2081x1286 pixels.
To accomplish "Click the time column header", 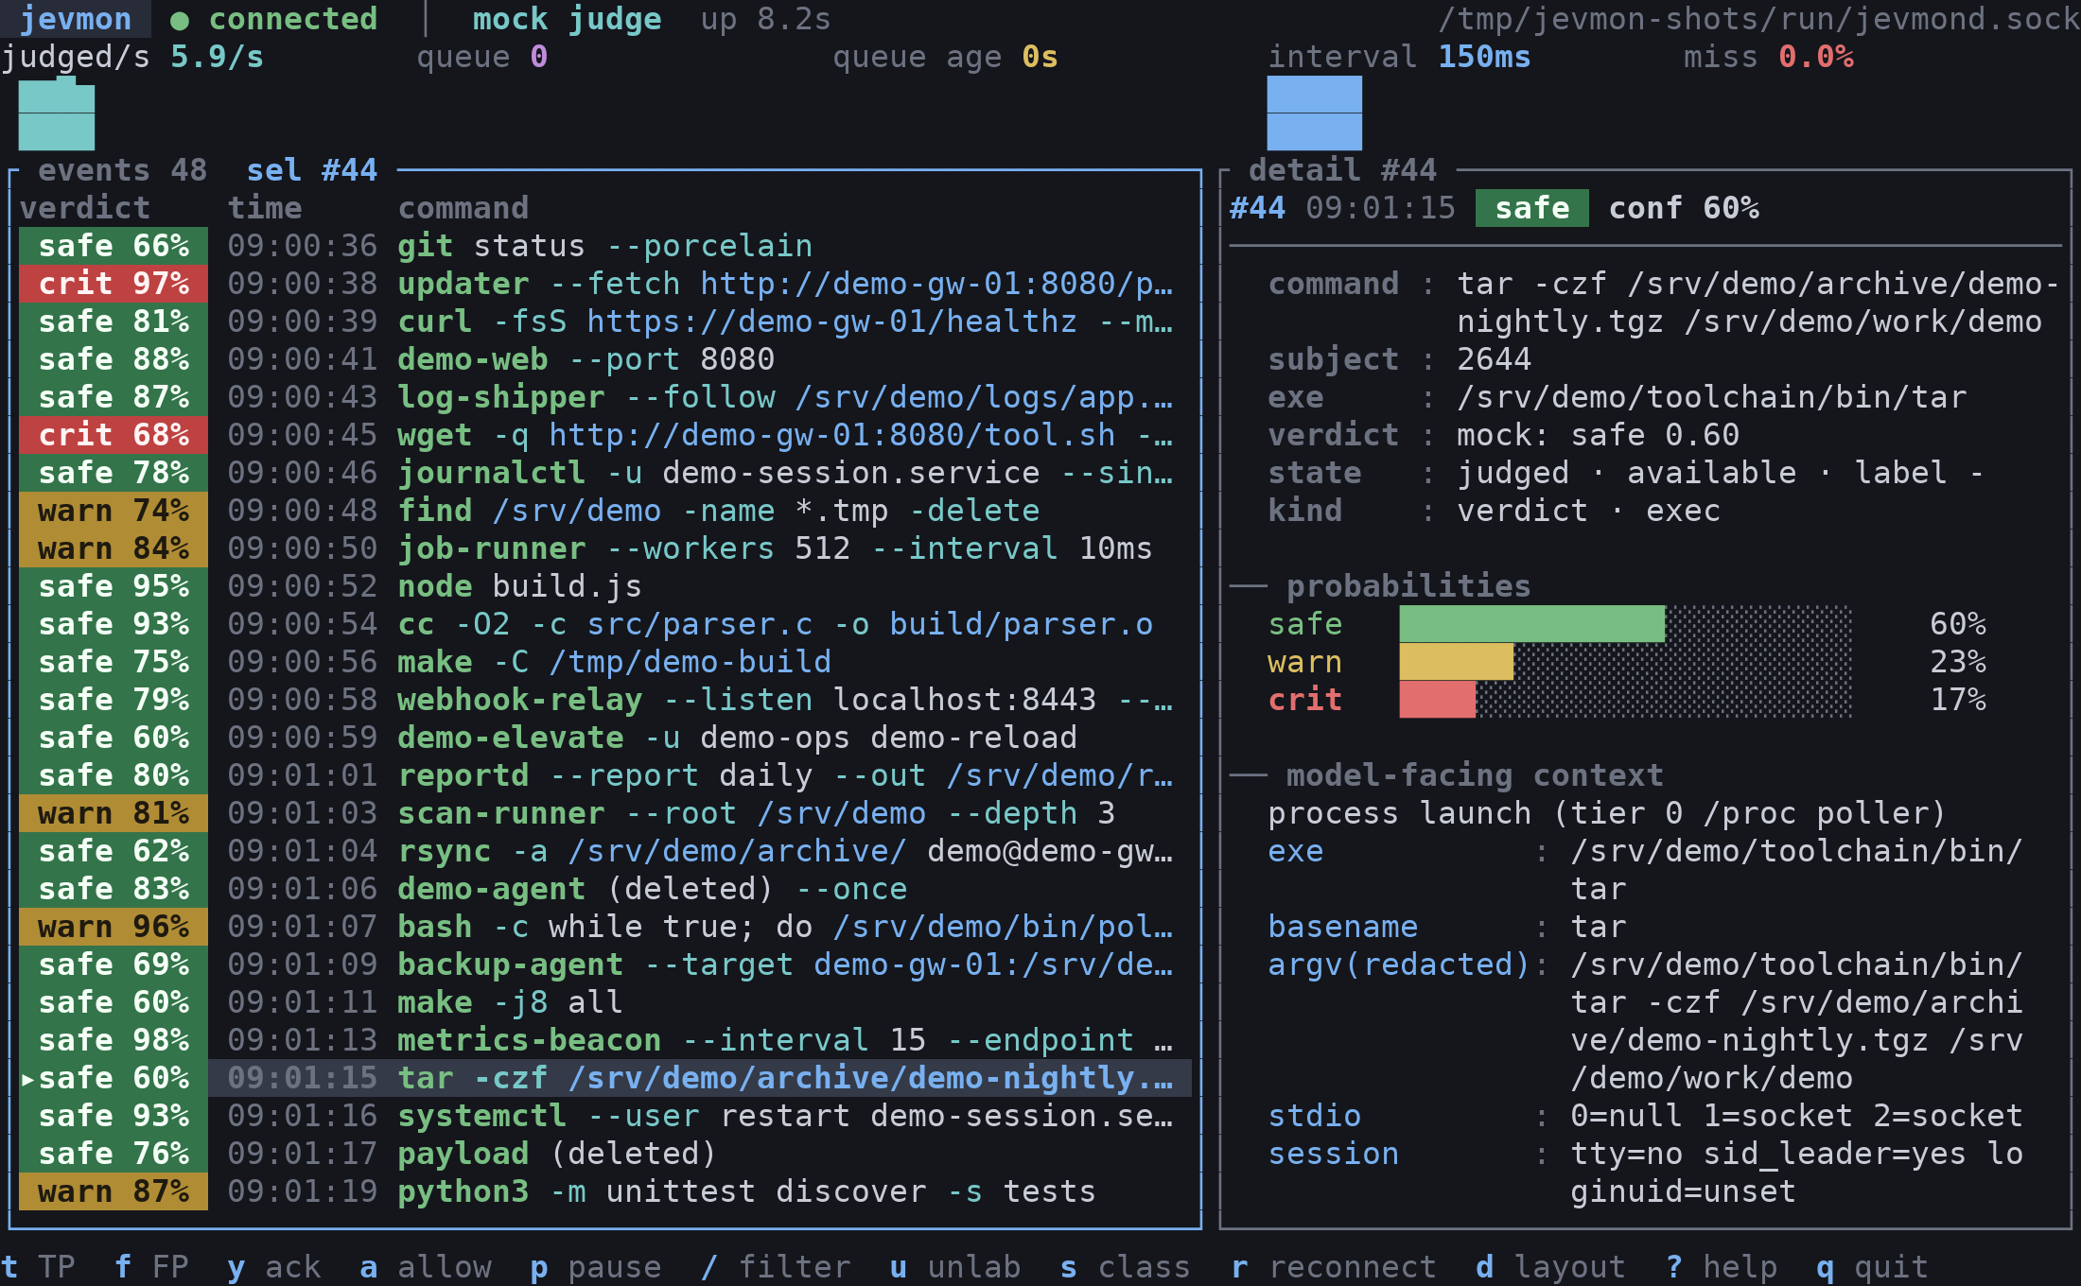I will point(265,208).
